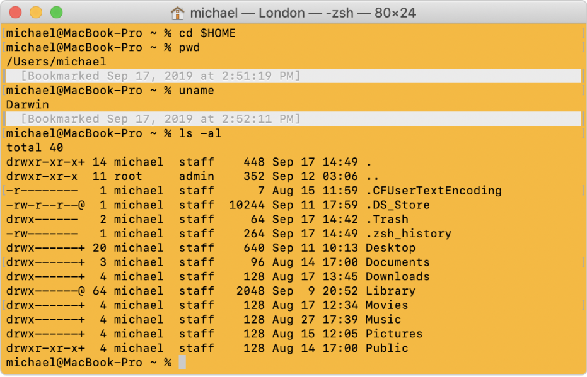
Task: Click the 'uname' command text
Action: click(x=196, y=91)
